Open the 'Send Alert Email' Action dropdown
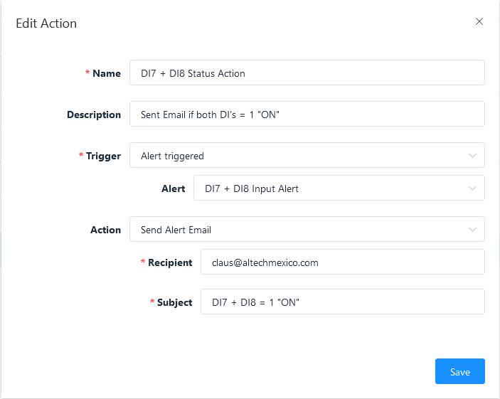This screenshot has width=500, height=399. click(x=299, y=230)
